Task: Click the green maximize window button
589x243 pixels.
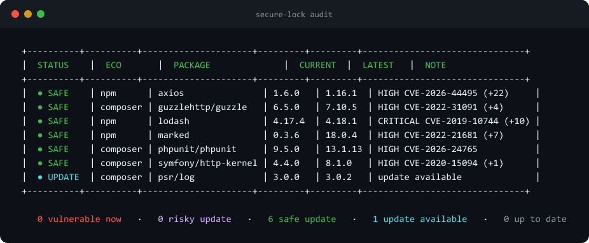Action: click(x=41, y=14)
